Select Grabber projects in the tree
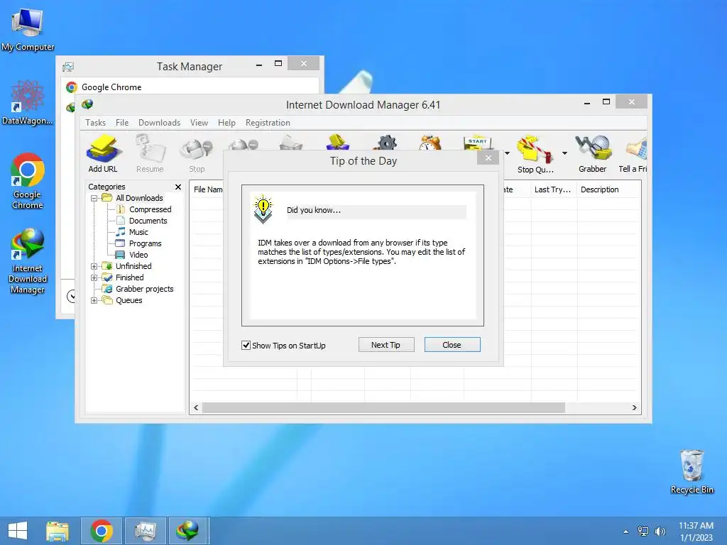727x545 pixels. (x=144, y=289)
